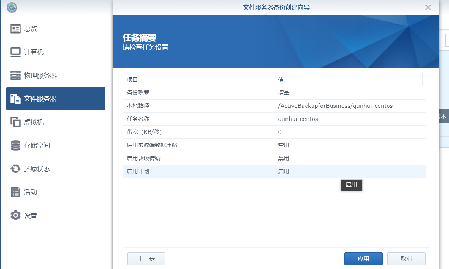Click the 任务摘要 wizard heading

tap(139, 38)
